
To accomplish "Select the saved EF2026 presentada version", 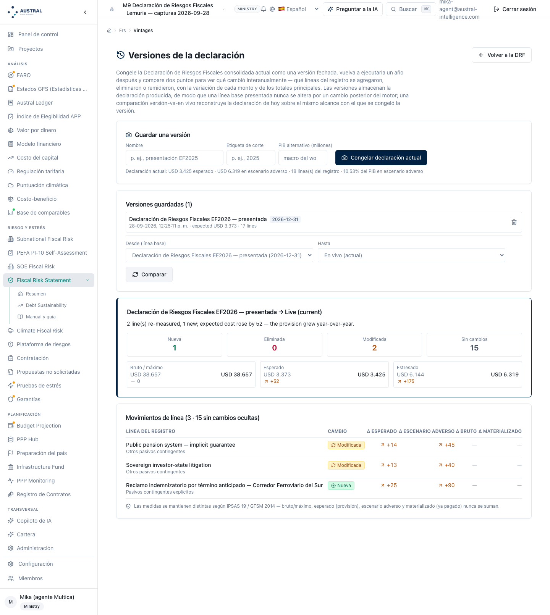I will click(324, 222).
